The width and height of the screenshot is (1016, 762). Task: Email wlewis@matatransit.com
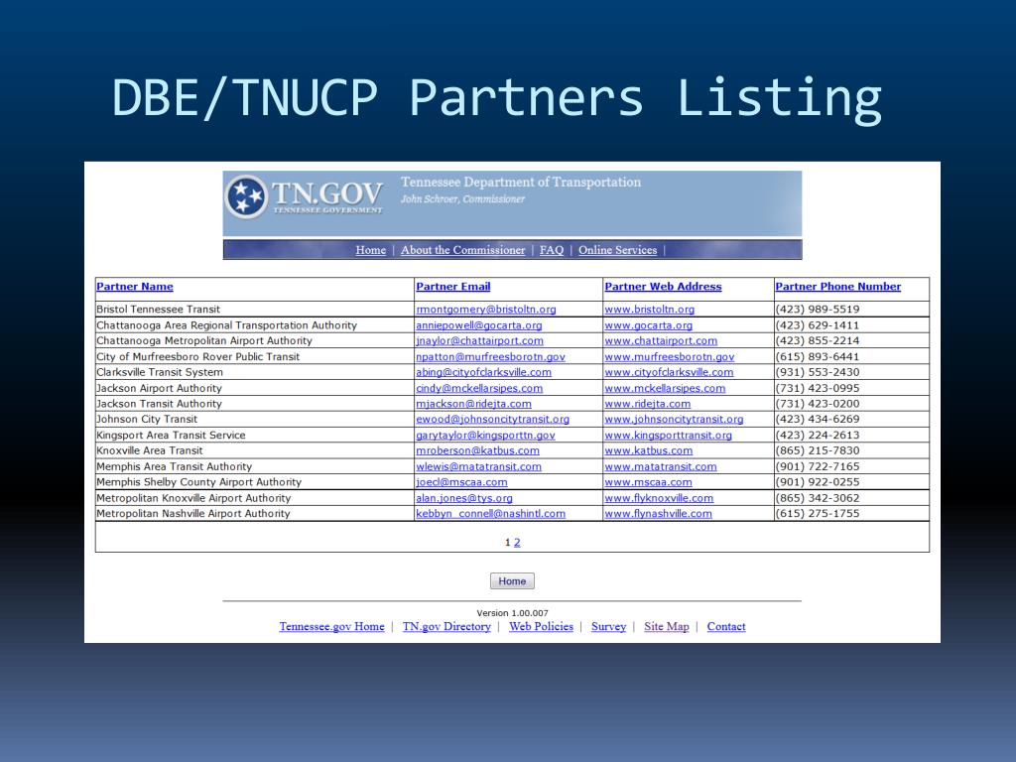point(479,466)
